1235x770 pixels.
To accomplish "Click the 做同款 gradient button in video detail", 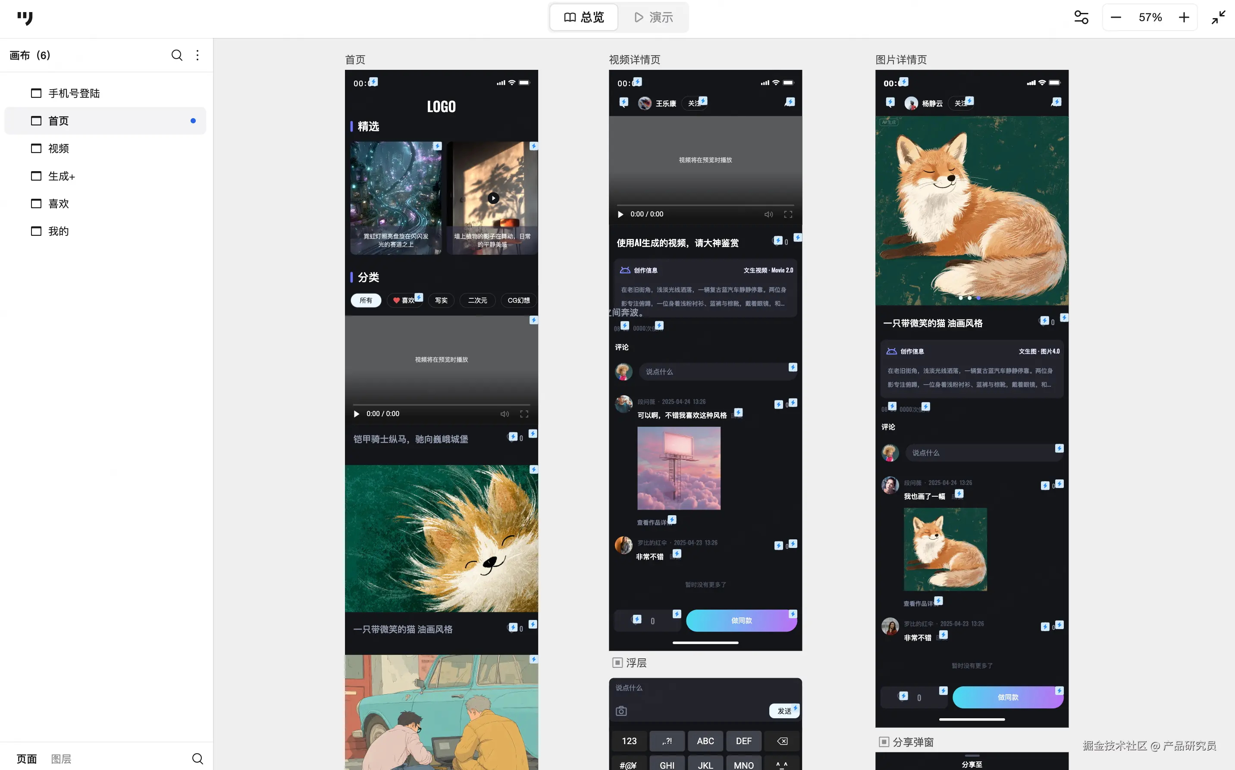I will tap(741, 621).
